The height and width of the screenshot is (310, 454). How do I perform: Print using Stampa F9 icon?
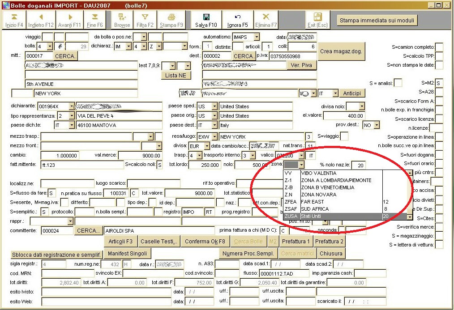[171, 20]
